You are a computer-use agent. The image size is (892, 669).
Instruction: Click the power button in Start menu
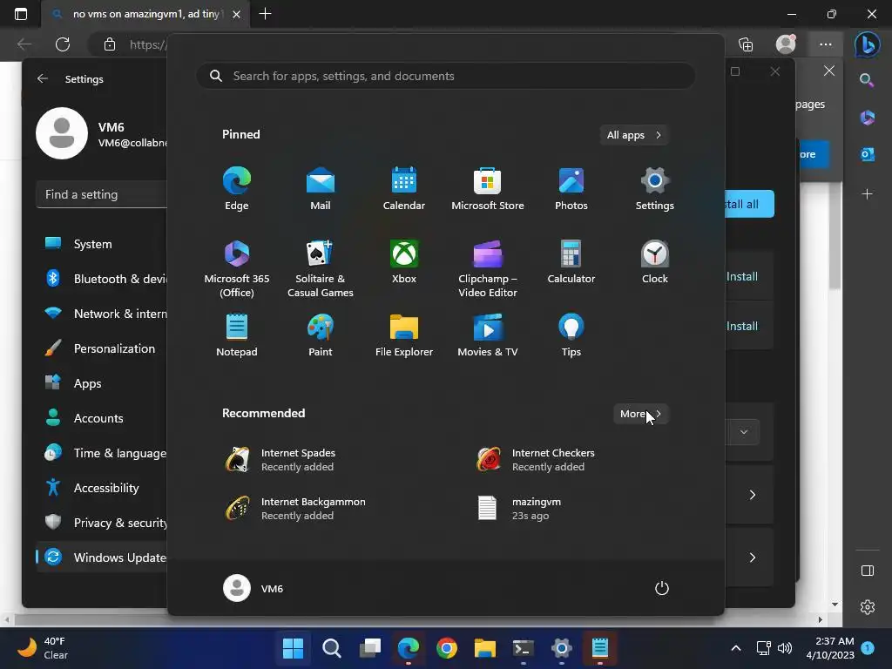tap(662, 588)
